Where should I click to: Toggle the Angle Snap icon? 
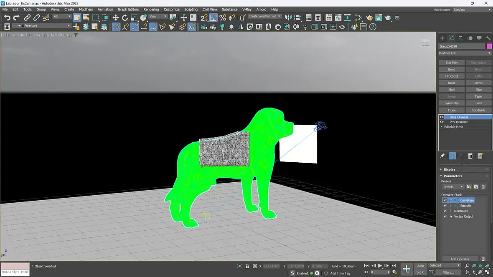[x=213, y=18]
